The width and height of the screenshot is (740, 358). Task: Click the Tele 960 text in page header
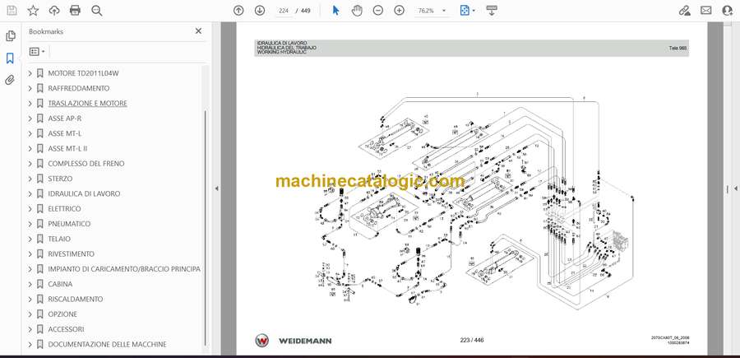[x=678, y=49]
